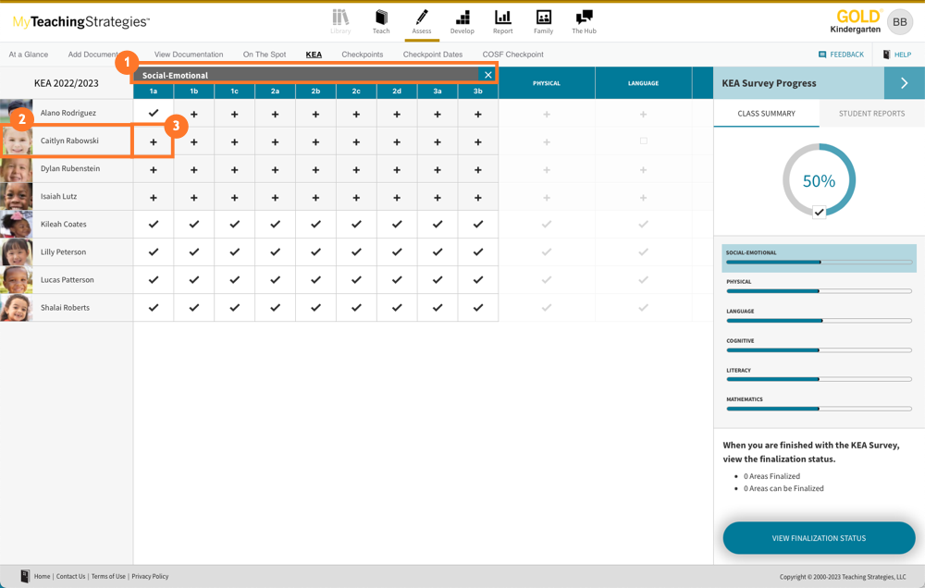
Task: Toggle objective 3b checkmark for Shalai Roberts
Action: pyautogui.click(x=478, y=308)
